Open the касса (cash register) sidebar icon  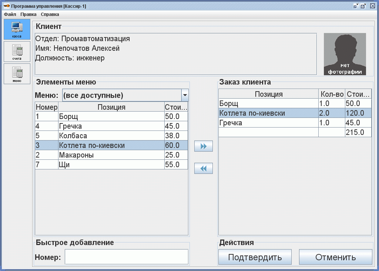(17, 29)
